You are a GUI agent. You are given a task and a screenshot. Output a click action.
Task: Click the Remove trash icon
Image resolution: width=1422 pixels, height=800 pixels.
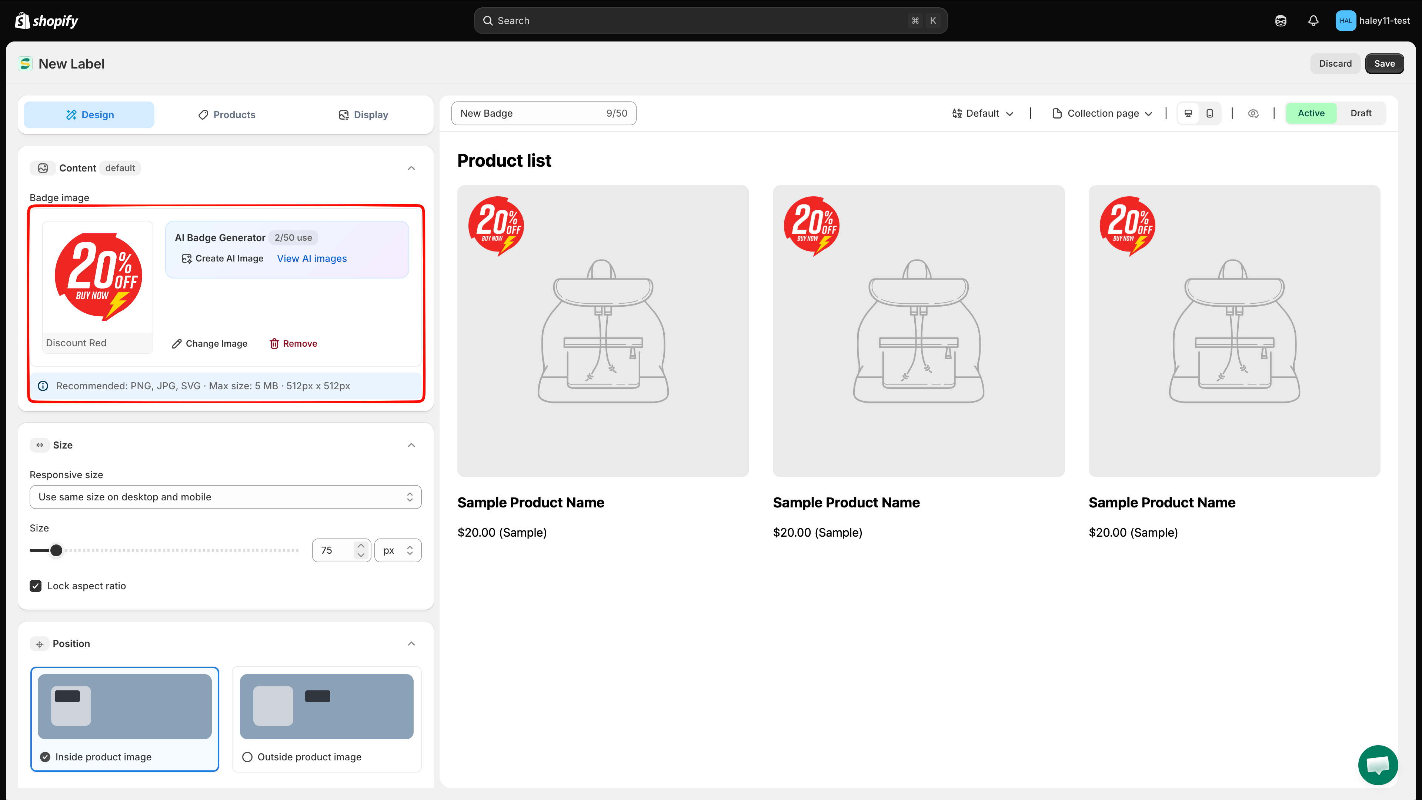(x=274, y=343)
